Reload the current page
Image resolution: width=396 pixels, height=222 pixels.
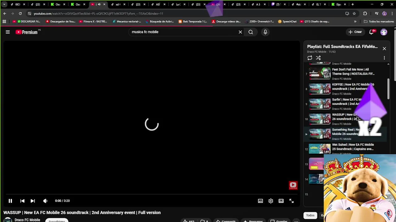[x=20, y=14]
